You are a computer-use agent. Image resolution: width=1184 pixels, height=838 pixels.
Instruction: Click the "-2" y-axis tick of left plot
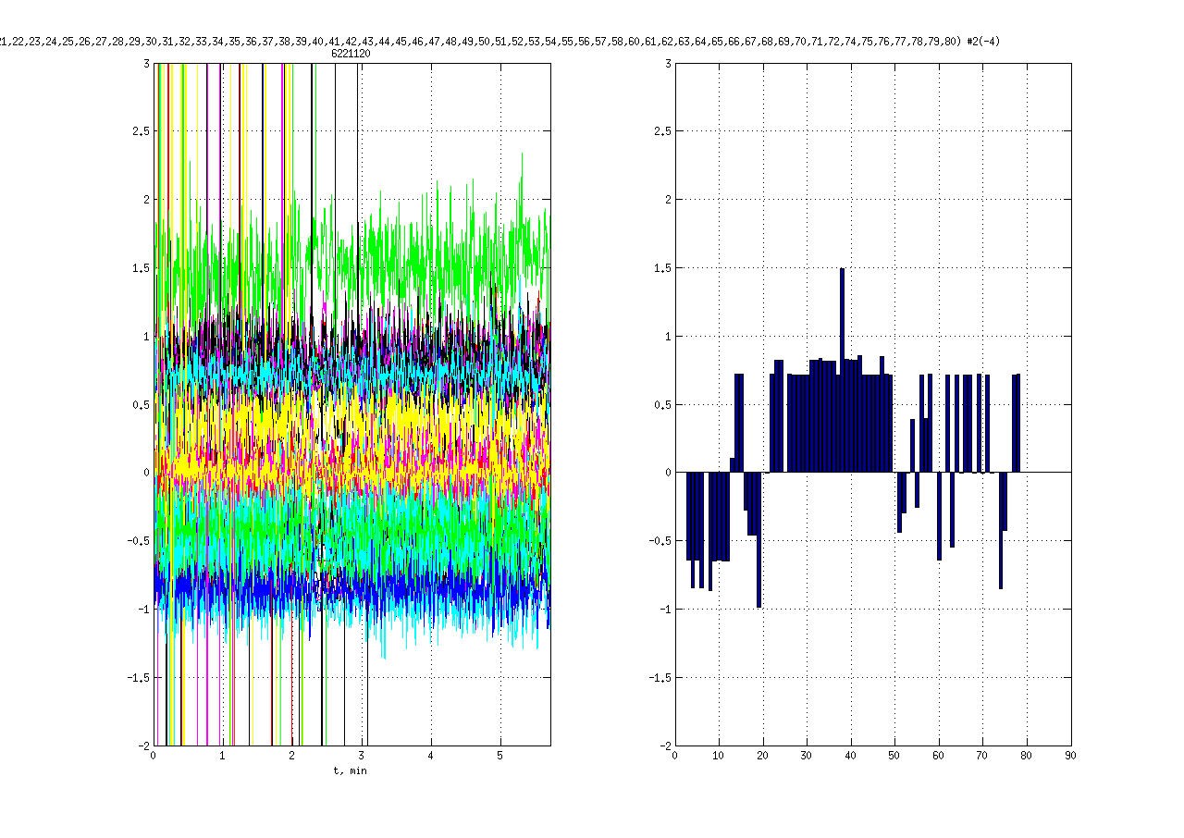142,746
